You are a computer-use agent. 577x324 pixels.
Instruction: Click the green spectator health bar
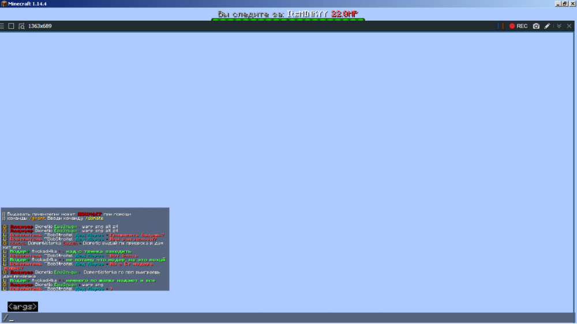tap(288, 20)
